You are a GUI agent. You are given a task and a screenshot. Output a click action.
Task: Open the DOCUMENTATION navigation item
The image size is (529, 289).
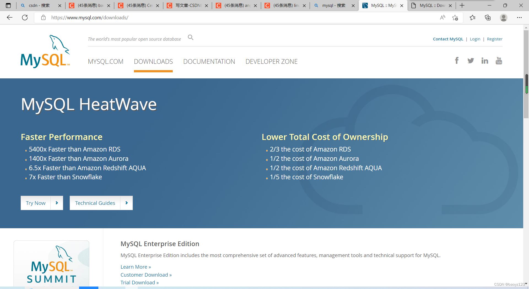coord(209,62)
